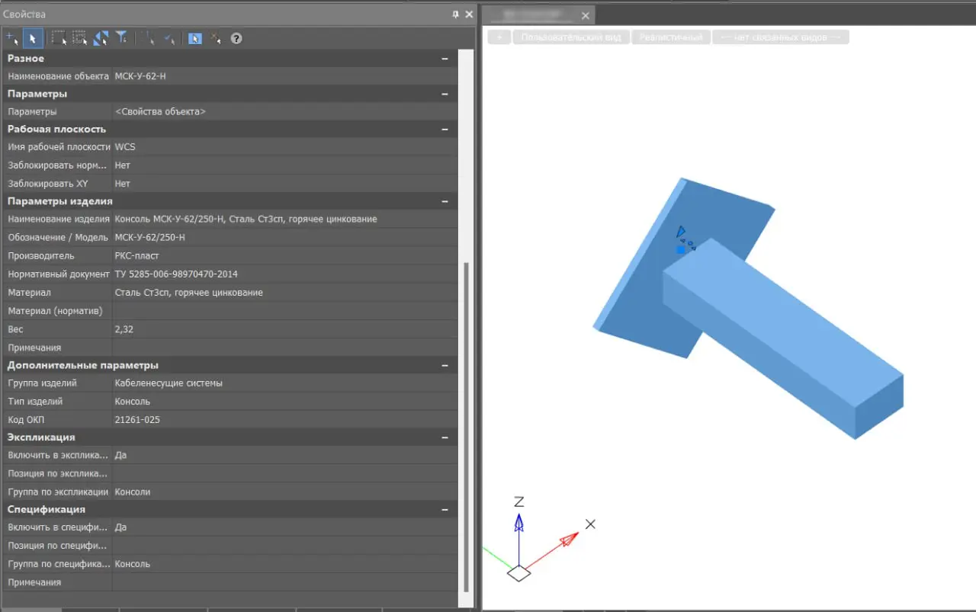Open the Реалистичный visual style menu
Image resolution: width=976 pixels, height=612 pixels.
[671, 37]
